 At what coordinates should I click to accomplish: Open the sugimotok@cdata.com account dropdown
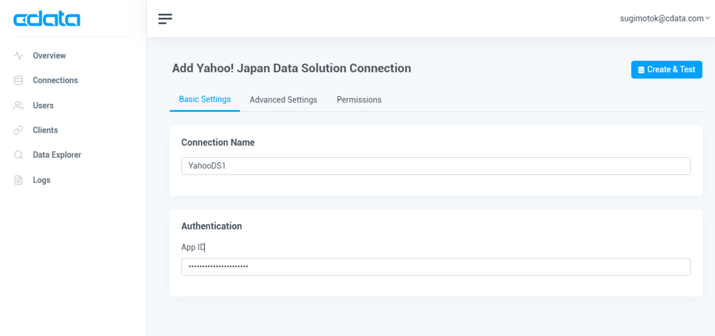point(665,18)
